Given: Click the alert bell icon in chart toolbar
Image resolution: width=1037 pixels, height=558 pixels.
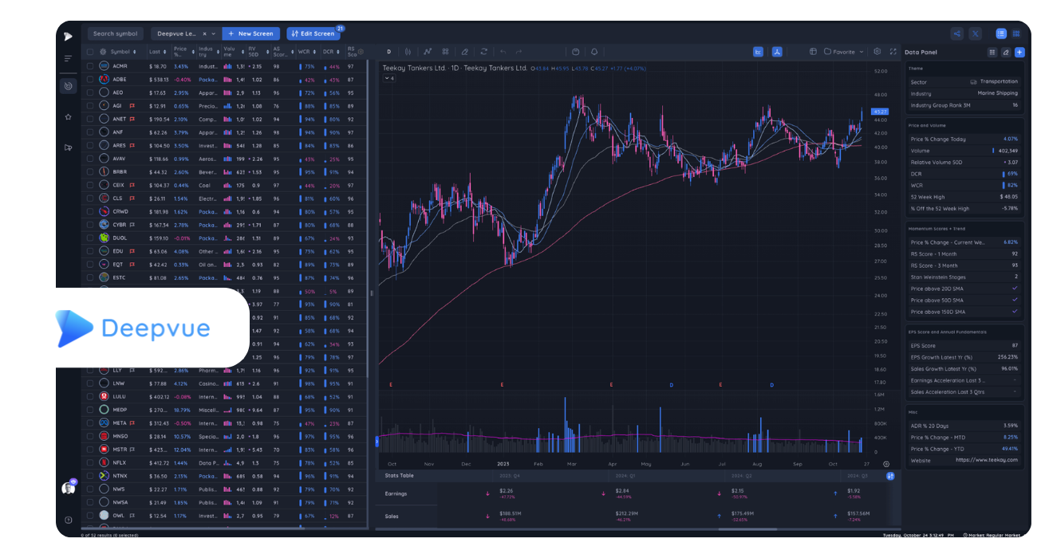Looking at the screenshot, I should [x=594, y=52].
